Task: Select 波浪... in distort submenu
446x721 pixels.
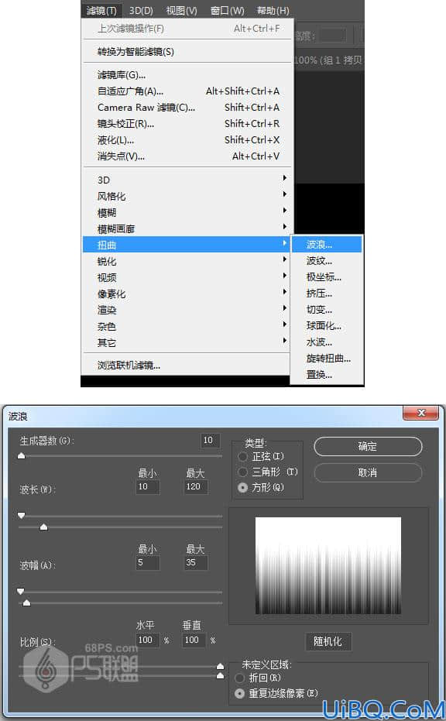Action: [327, 245]
